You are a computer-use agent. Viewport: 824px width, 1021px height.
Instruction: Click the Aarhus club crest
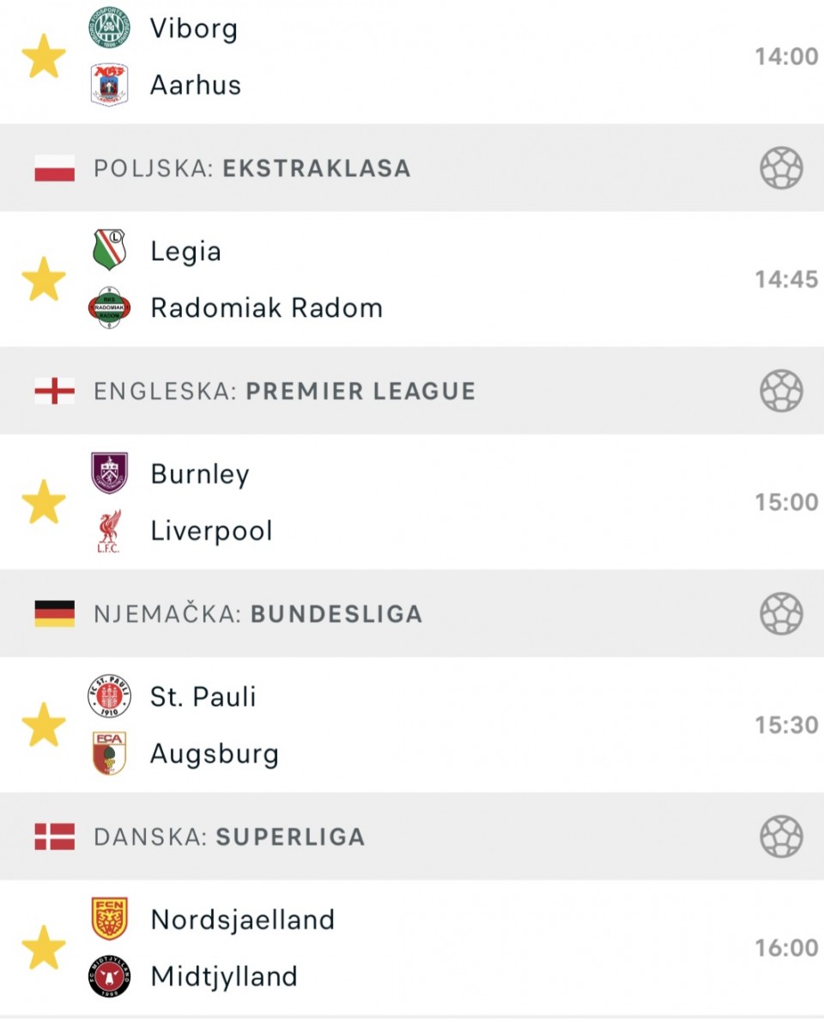(109, 85)
